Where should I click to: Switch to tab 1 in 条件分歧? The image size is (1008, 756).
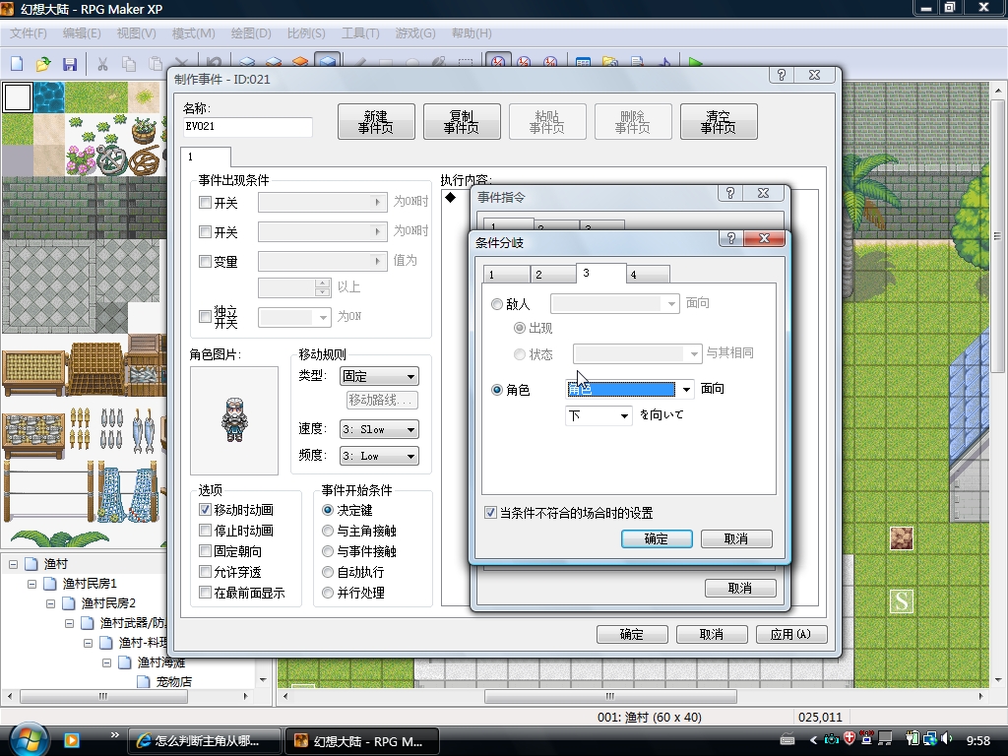point(507,275)
